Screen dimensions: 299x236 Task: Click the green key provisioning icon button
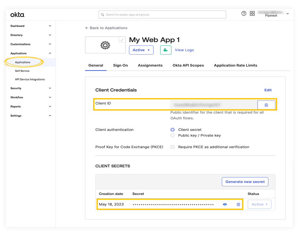[x=166, y=50]
